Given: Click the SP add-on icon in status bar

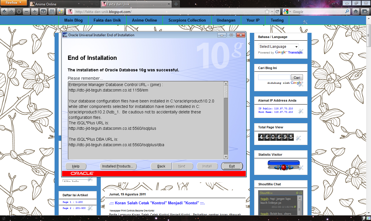Looking at the screenshot, I should [x=368, y=218].
